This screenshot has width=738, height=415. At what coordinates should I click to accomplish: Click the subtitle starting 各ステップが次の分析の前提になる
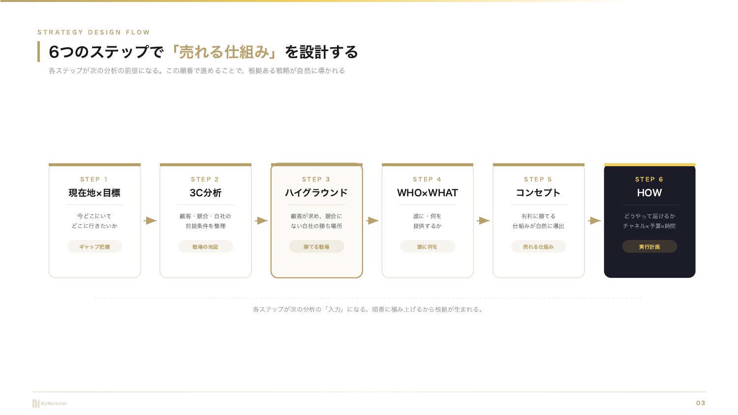pyautogui.click(x=197, y=71)
